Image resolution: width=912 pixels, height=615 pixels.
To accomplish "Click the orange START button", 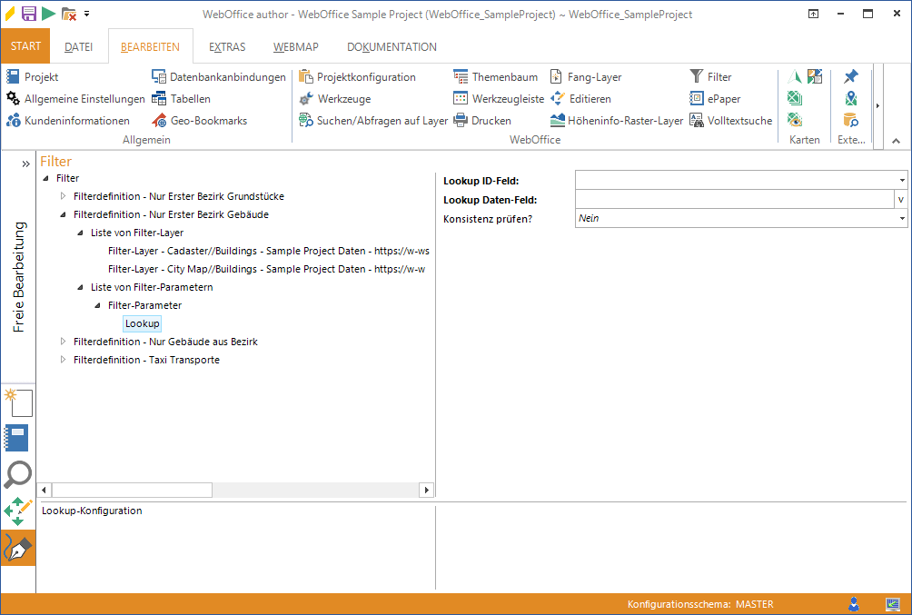I will [x=25, y=46].
